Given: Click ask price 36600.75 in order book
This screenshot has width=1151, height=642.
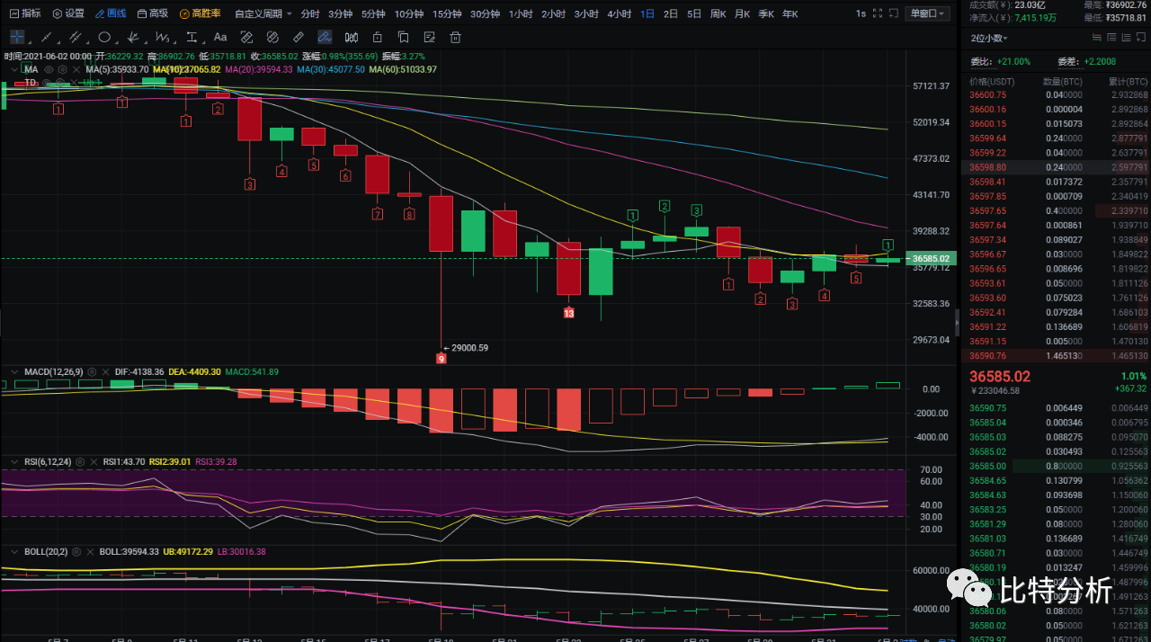Looking at the screenshot, I should pos(988,94).
